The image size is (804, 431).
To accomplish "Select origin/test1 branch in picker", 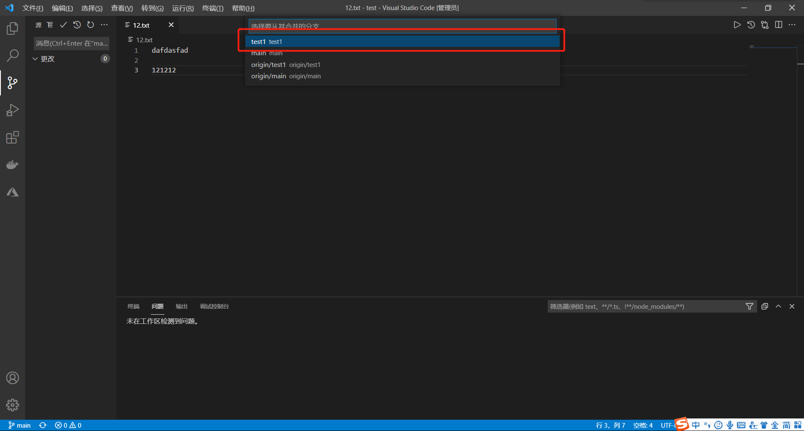I will [x=402, y=64].
